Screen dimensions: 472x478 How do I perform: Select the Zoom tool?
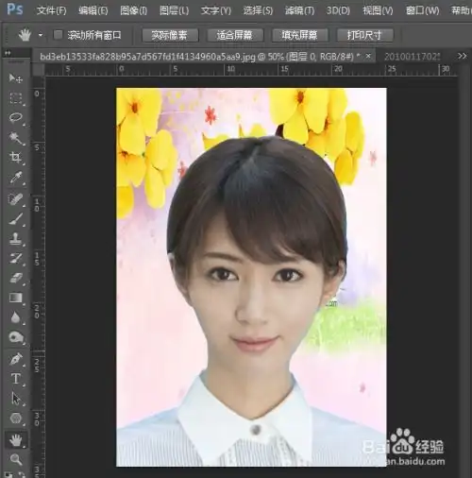(15, 460)
